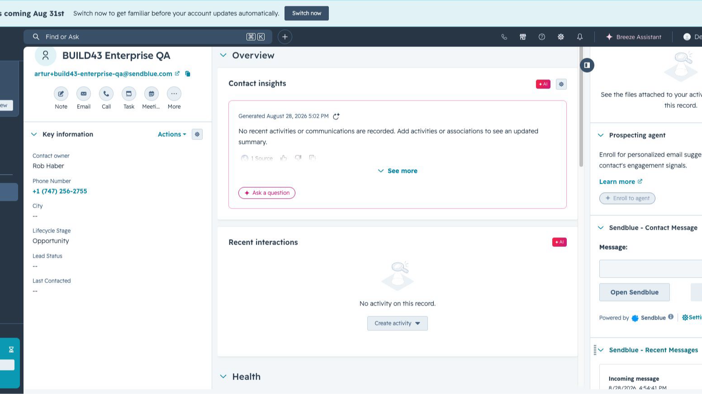
Task: Open the Marketplace storefront icon
Action: coord(523,37)
